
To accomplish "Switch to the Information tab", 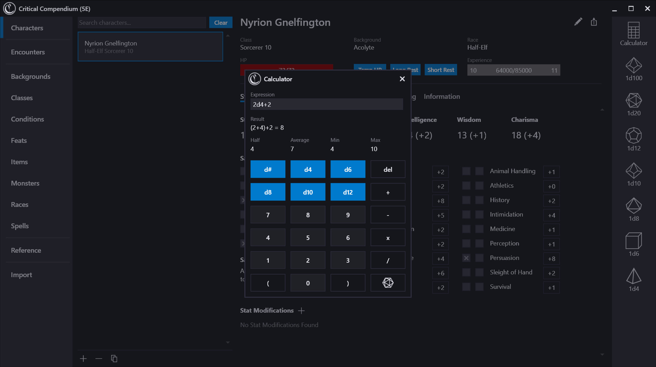I will click(x=442, y=96).
